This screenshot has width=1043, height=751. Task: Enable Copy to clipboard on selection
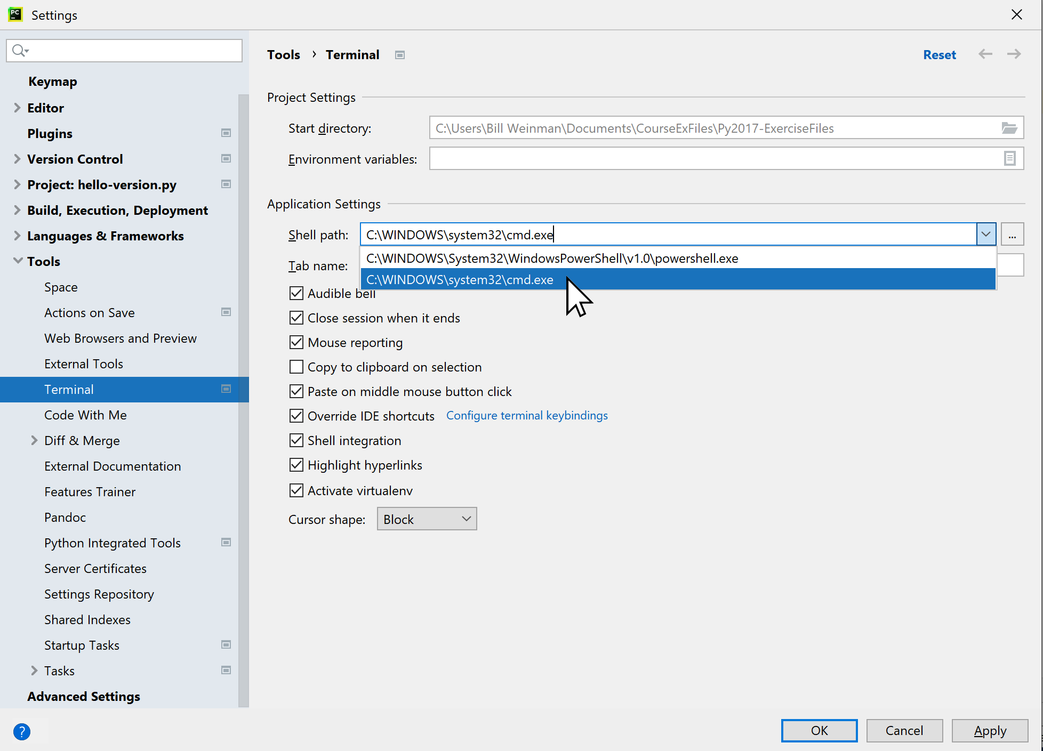tap(296, 367)
